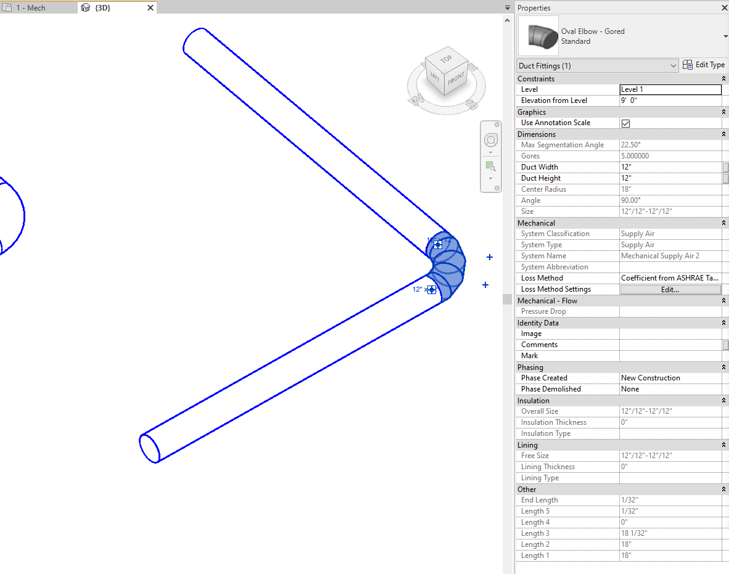This screenshot has width=729, height=574.
Task: Click the view vertical scroll up arrow
Action: click(x=507, y=20)
